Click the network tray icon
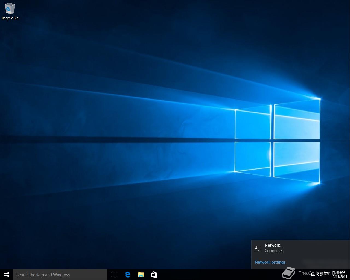350x280 pixels. [313, 275]
